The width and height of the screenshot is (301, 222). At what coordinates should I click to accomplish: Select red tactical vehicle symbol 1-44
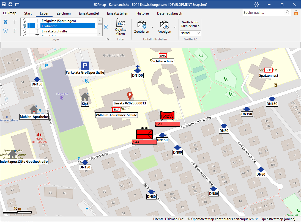click(x=144, y=134)
